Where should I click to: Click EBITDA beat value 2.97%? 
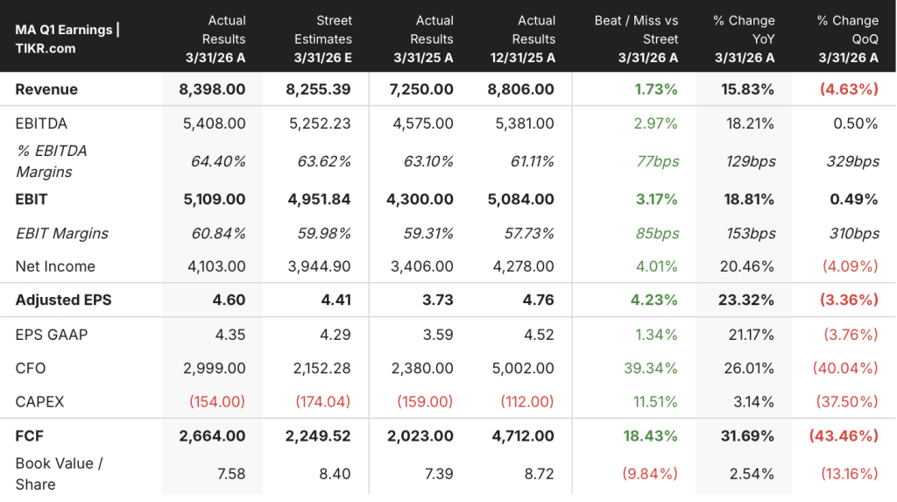655,124
